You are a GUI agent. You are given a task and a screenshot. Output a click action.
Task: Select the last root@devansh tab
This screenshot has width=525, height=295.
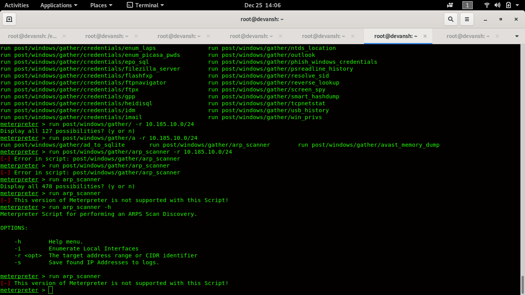point(468,35)
